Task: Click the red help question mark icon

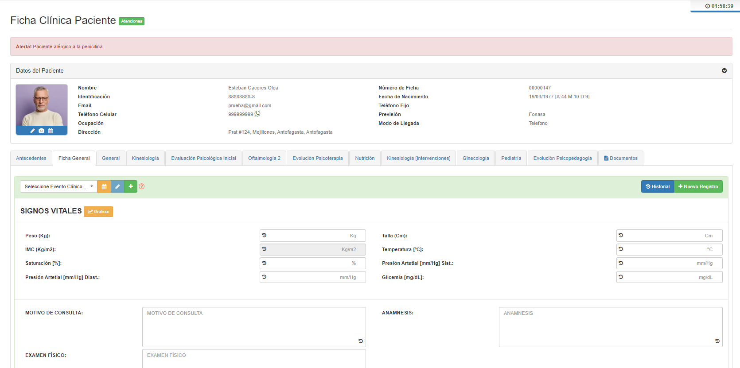Action: (x=142, y=186)
